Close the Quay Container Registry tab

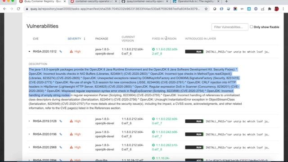[x=65, y=1]
